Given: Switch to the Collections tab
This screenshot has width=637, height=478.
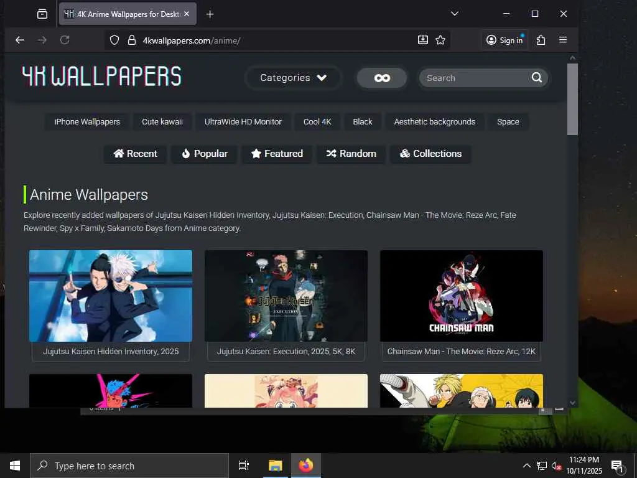Looking at the screenshot, I should tap(430, 154).
